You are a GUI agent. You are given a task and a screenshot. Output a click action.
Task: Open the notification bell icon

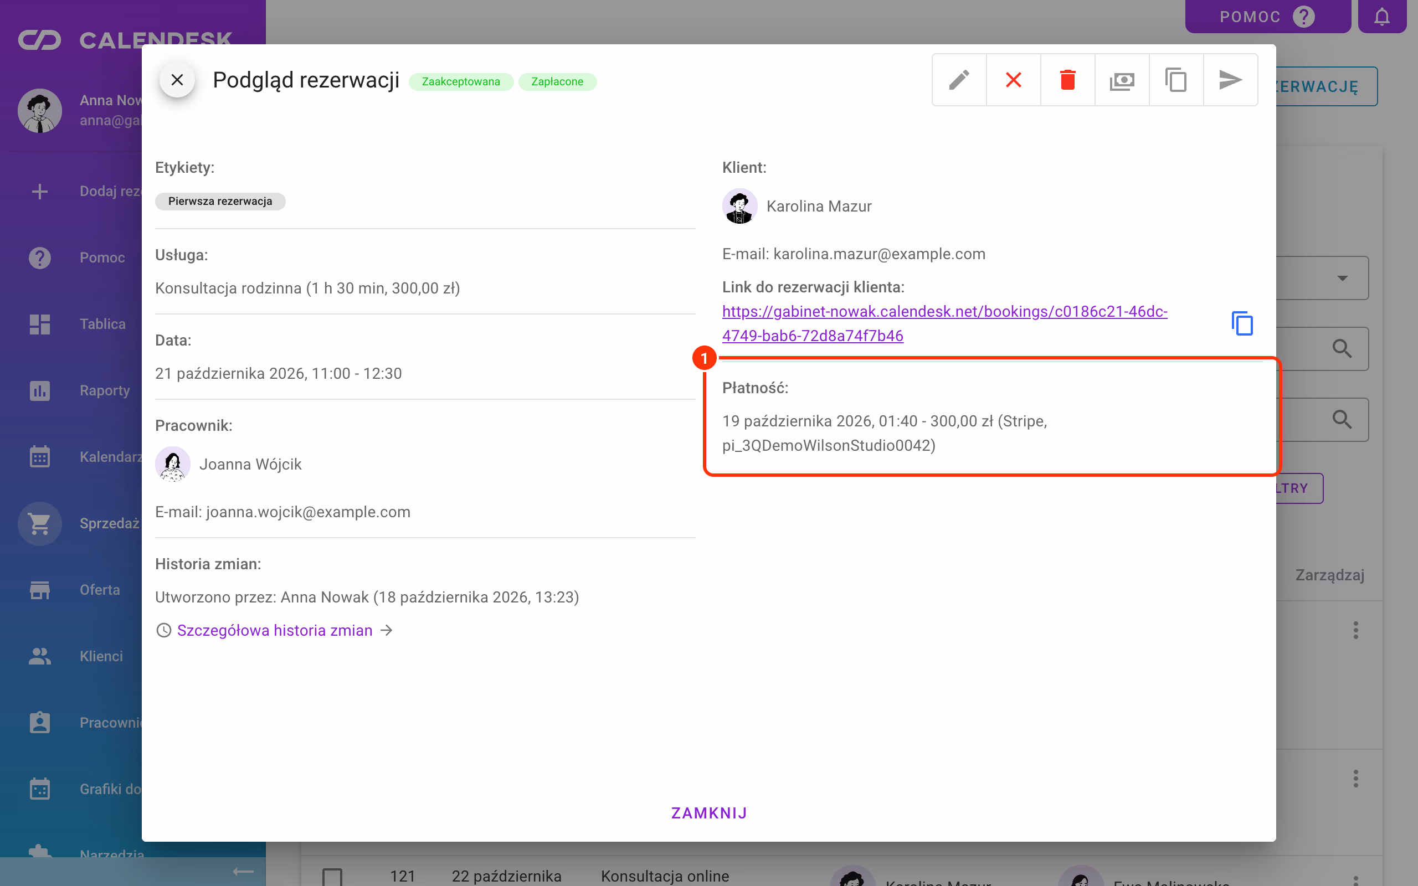coord(1382,17)
